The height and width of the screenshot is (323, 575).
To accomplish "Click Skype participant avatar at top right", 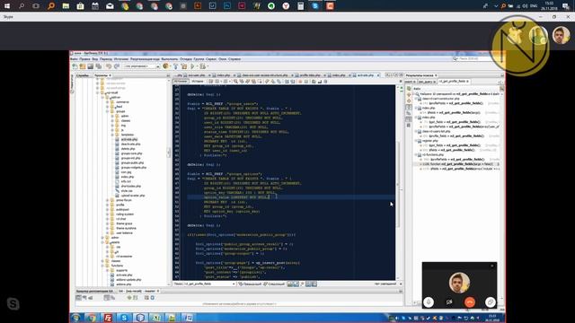I will (561, 36).
